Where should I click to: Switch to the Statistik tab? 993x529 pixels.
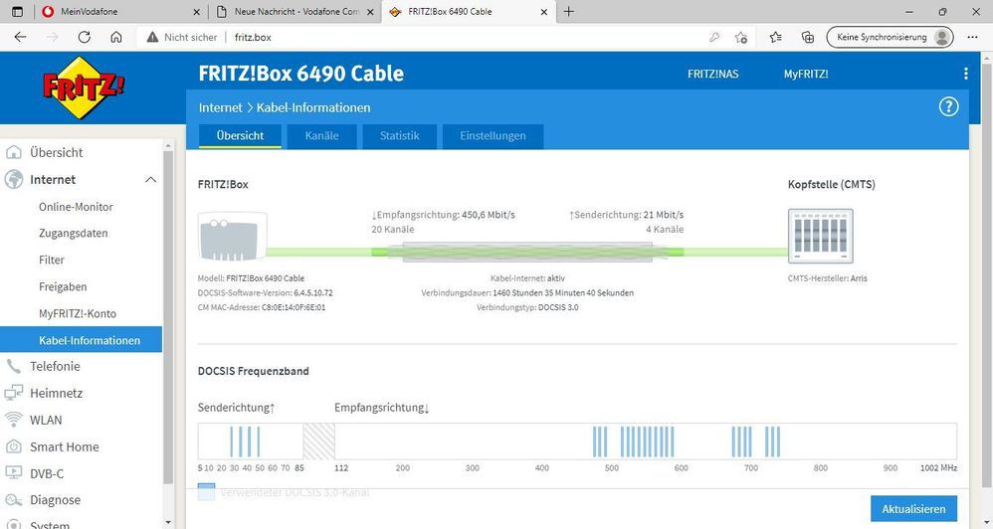tap(400, 136)
